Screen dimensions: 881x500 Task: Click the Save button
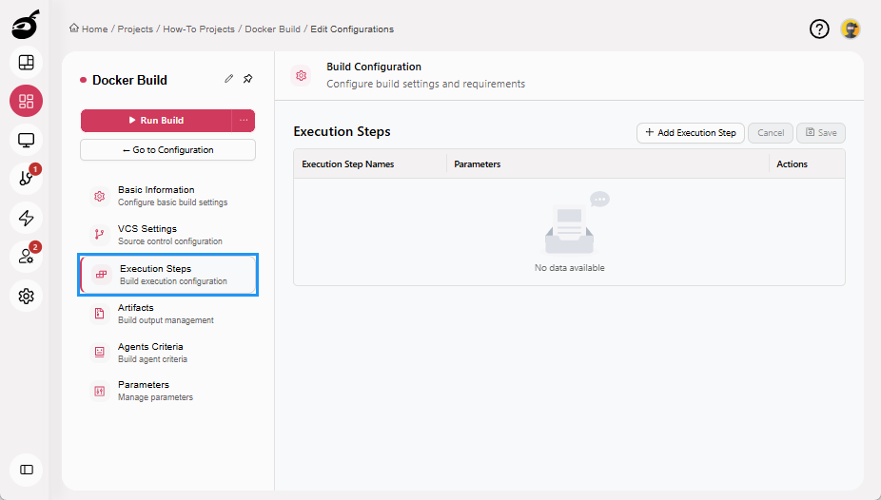821,133
